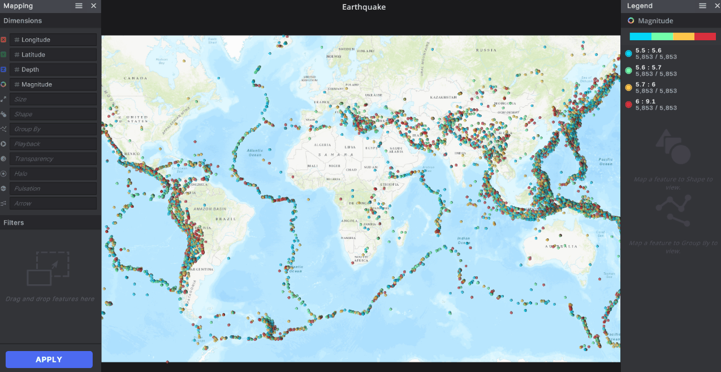Toggle the red 6 : 9.1 legend circle
Screen dimensions: 721x372
click(629, 105)
